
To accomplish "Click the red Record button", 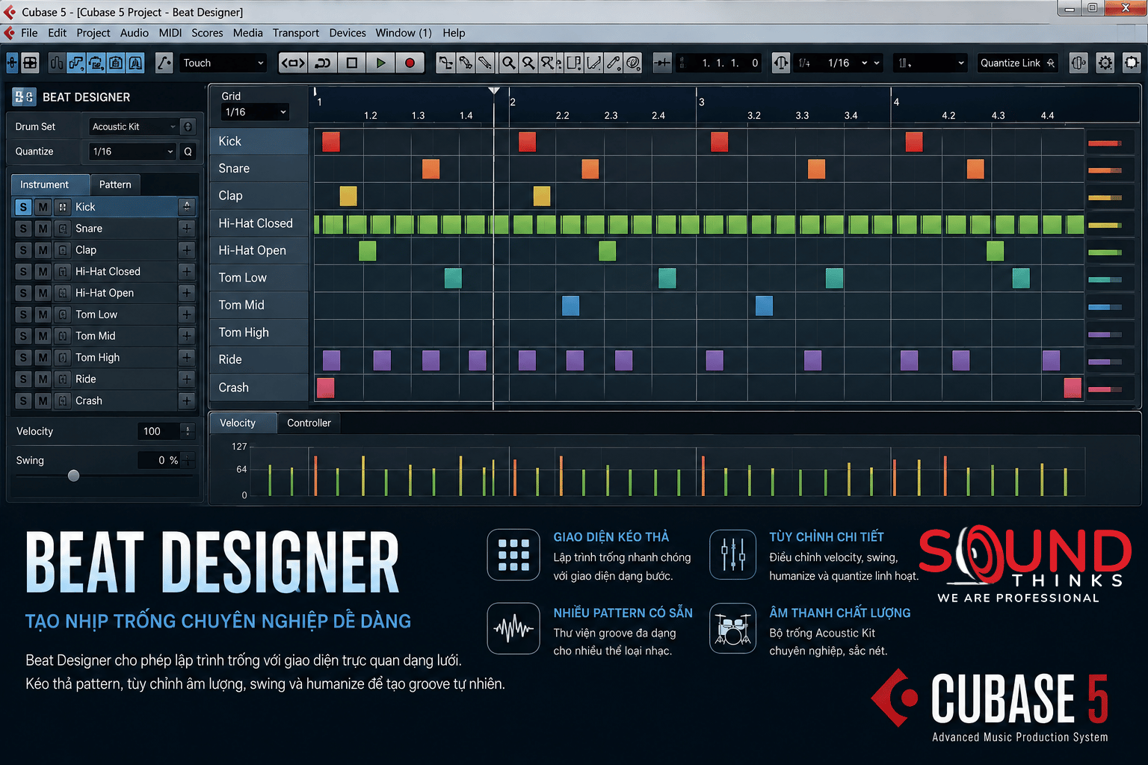I will (410, 63).
